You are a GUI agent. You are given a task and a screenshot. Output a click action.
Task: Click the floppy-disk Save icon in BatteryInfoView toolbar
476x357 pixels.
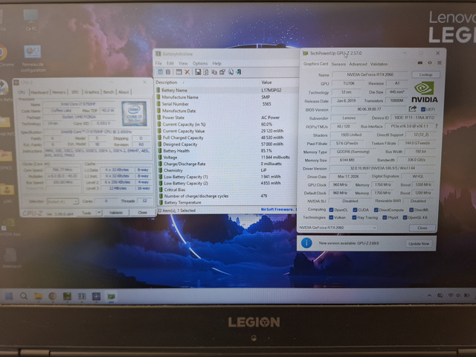198,72
